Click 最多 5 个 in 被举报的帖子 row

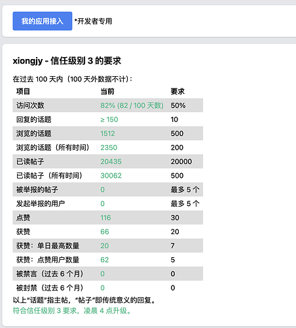[185, 190]
